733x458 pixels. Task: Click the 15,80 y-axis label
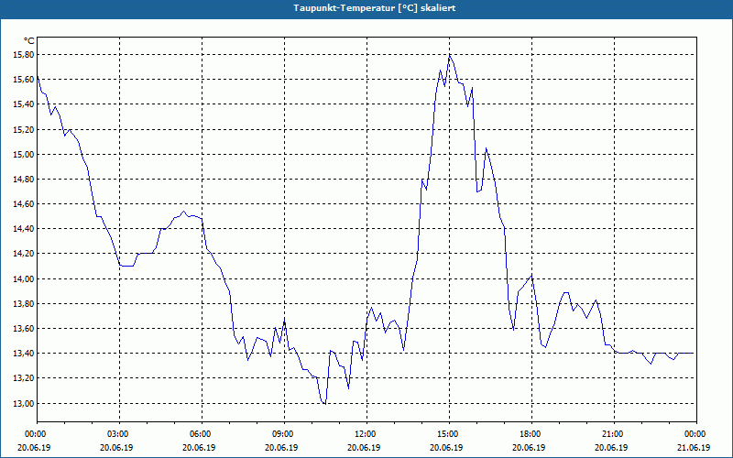[x=25, y=55]
